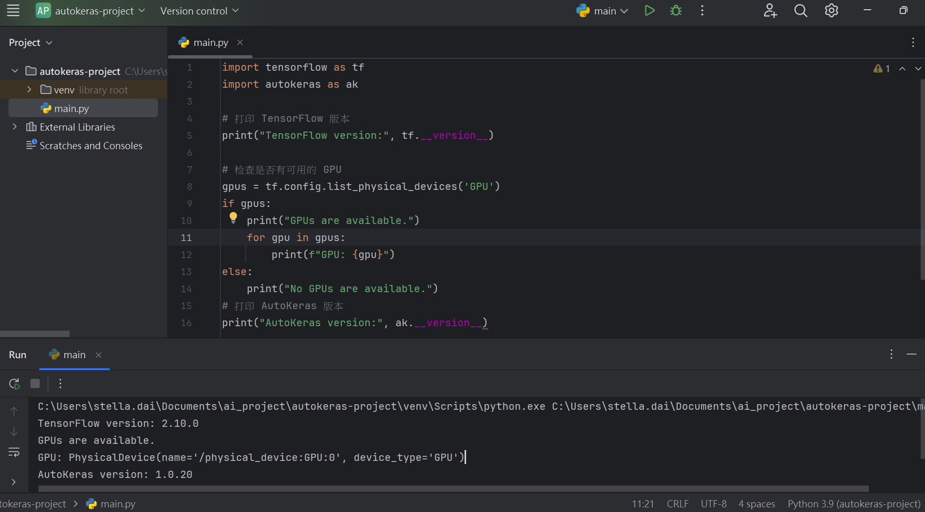
Task: Open the autokeras-project project dropdown
Action: coord(90,11)
